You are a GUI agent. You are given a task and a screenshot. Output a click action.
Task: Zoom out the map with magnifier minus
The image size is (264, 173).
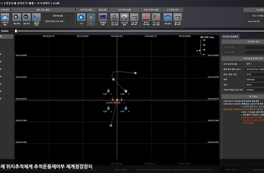coord(26,17)
